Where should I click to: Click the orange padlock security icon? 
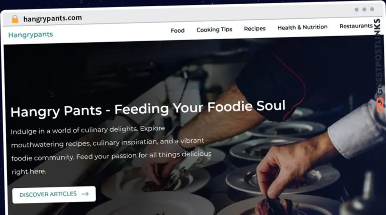coord(15,19)
